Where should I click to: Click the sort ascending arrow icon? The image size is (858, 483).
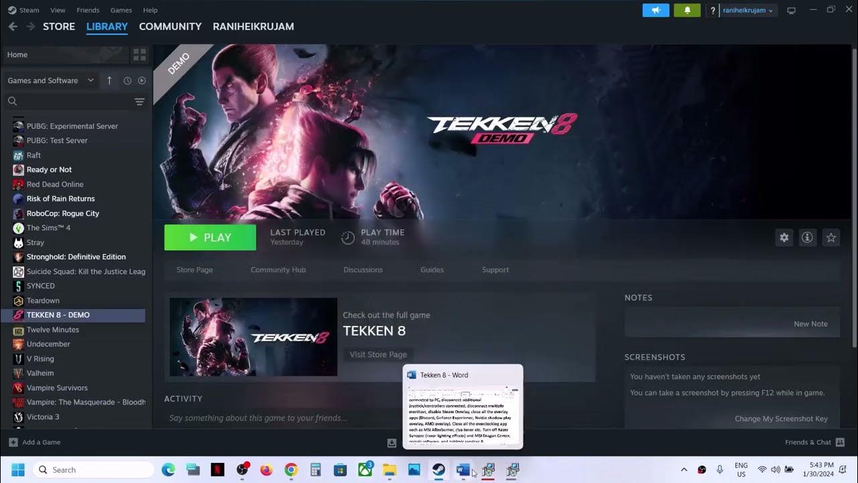pos(109,80)
